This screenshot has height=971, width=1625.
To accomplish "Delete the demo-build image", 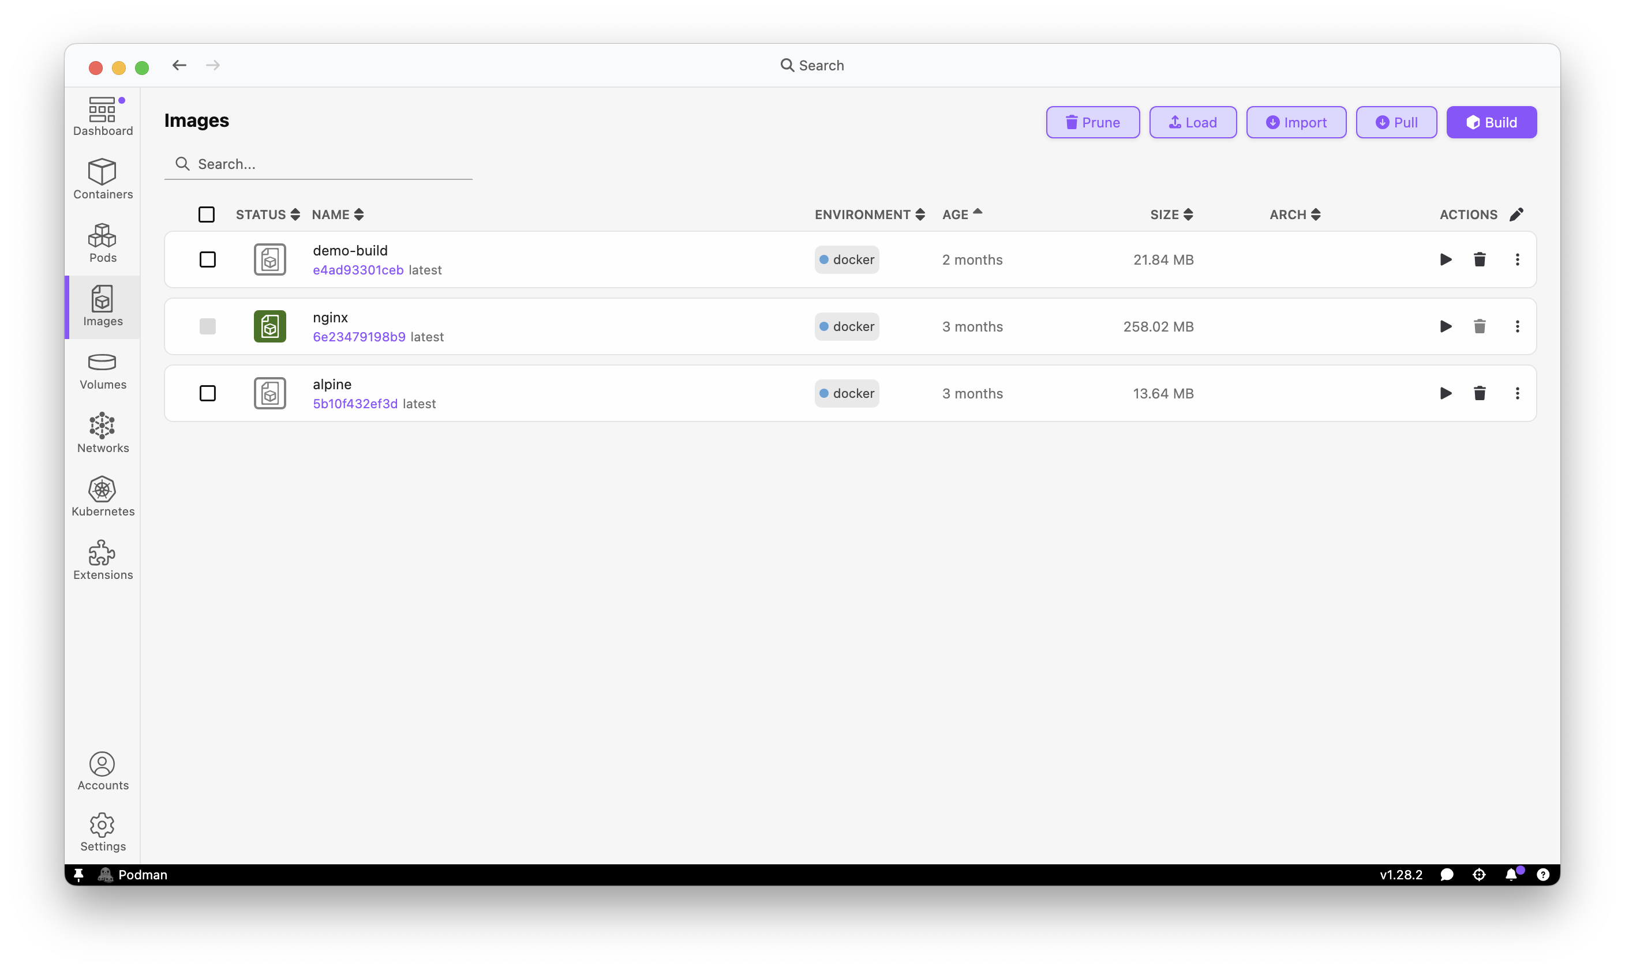I will (1480, 260).
